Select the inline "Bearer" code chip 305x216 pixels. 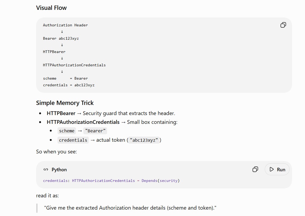click(95, 131)
